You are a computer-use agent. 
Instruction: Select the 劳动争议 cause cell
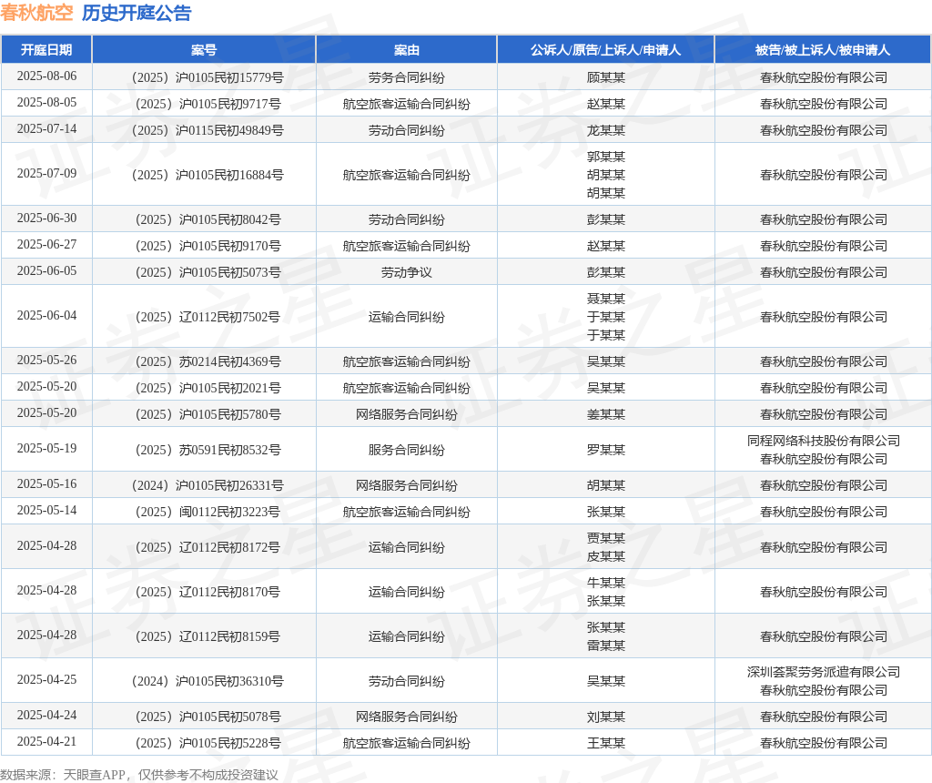407,272
